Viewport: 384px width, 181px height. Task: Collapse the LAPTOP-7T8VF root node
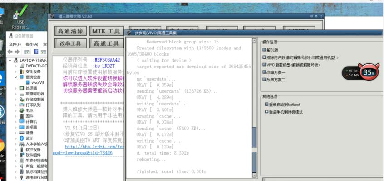click(10, 60)
